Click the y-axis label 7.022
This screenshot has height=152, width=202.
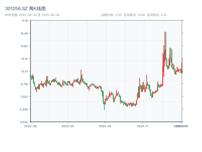pos(24,97)
